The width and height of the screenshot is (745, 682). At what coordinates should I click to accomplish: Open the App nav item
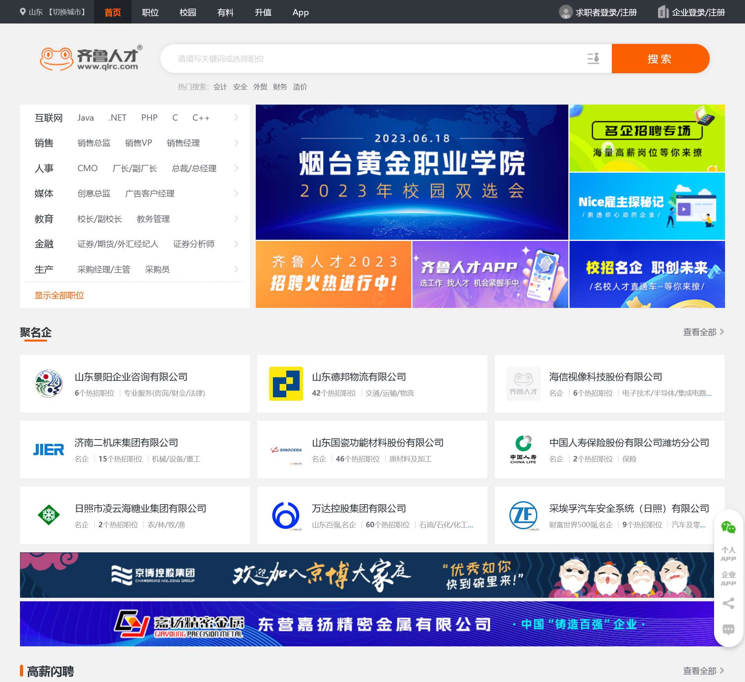click(300, 12)
